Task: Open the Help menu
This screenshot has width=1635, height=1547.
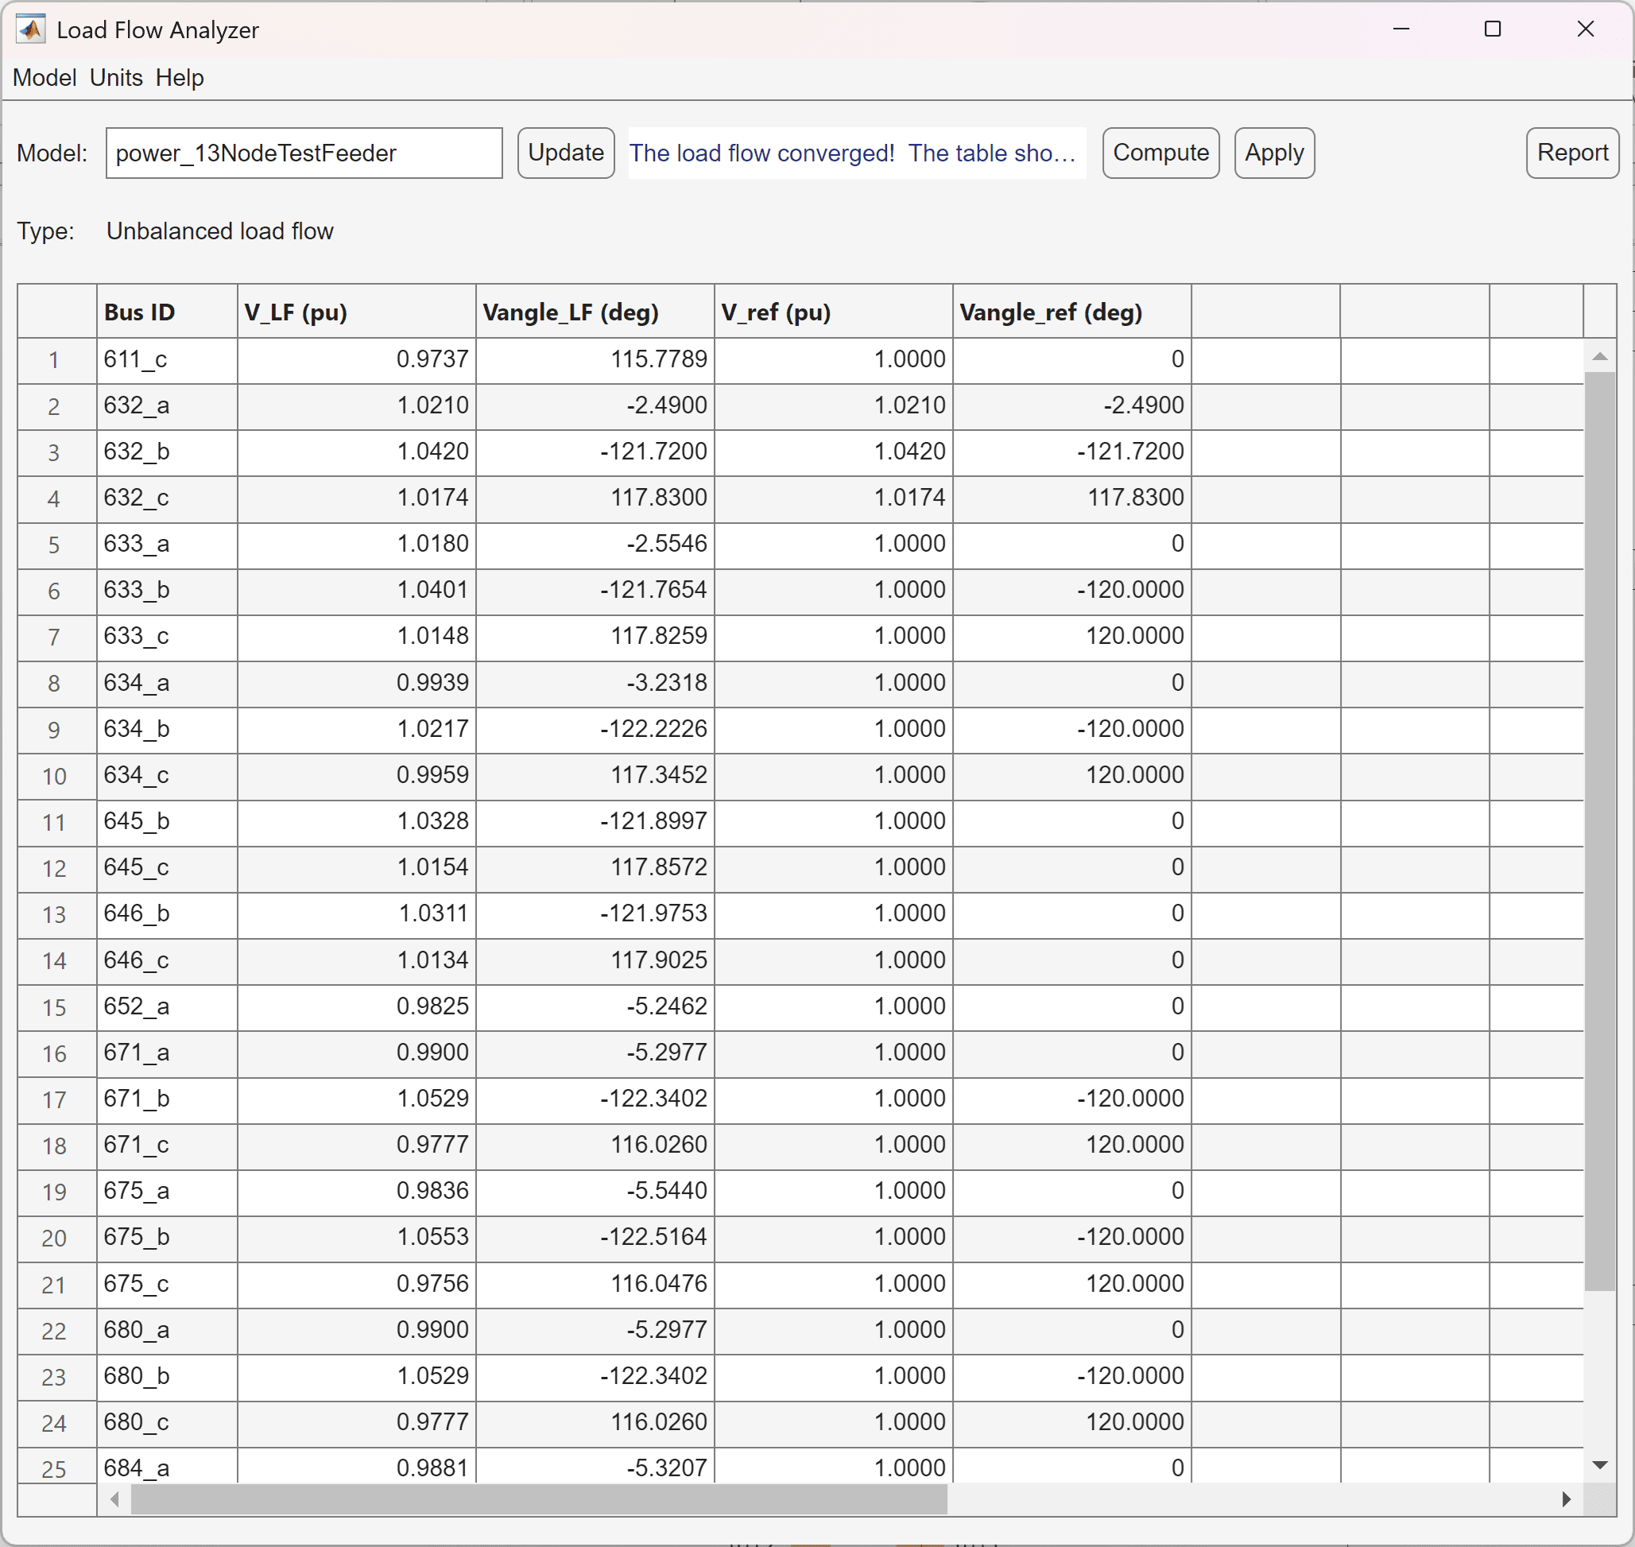Action: (x=179, y=78)
